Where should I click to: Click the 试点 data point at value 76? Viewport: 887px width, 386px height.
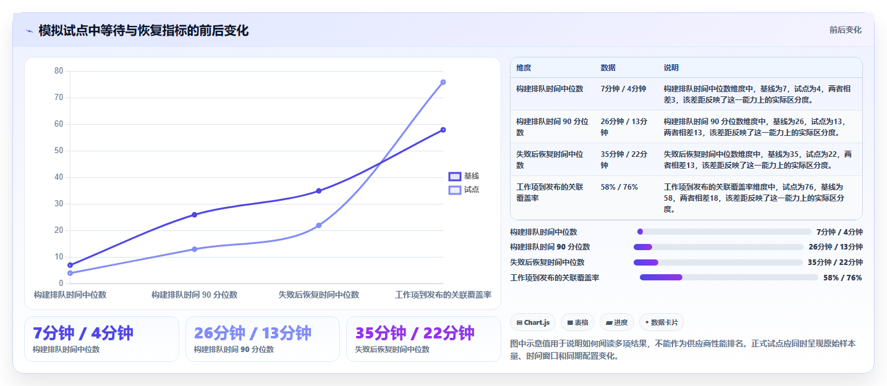click(x=443, y=82)
